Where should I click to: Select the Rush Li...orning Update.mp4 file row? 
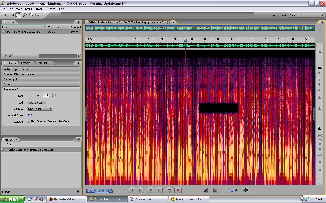(41, 32)
